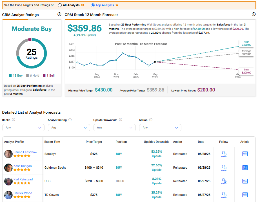Click the $320 → $300 price target
The image size is (258, 202).
click(x=94, y=181)
